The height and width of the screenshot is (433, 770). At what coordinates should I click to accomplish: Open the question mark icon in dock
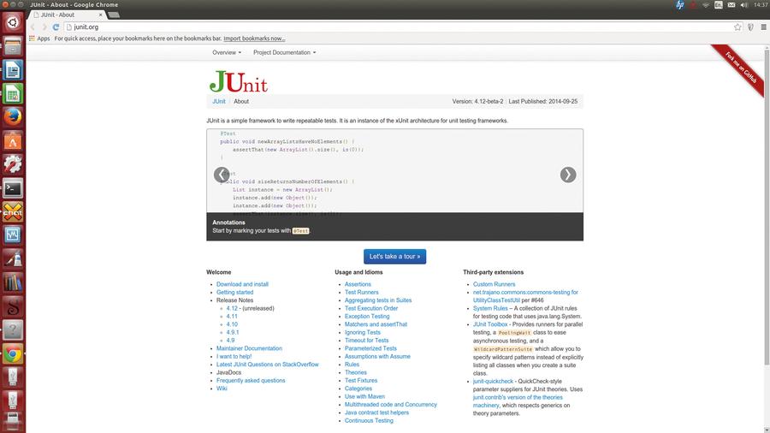coord(13,330)
